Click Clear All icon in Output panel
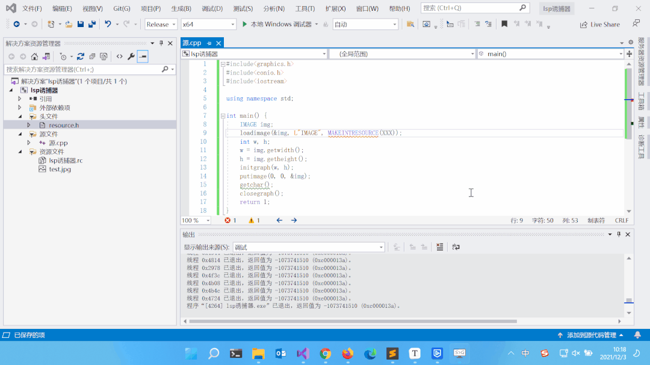 click(440, 247)
